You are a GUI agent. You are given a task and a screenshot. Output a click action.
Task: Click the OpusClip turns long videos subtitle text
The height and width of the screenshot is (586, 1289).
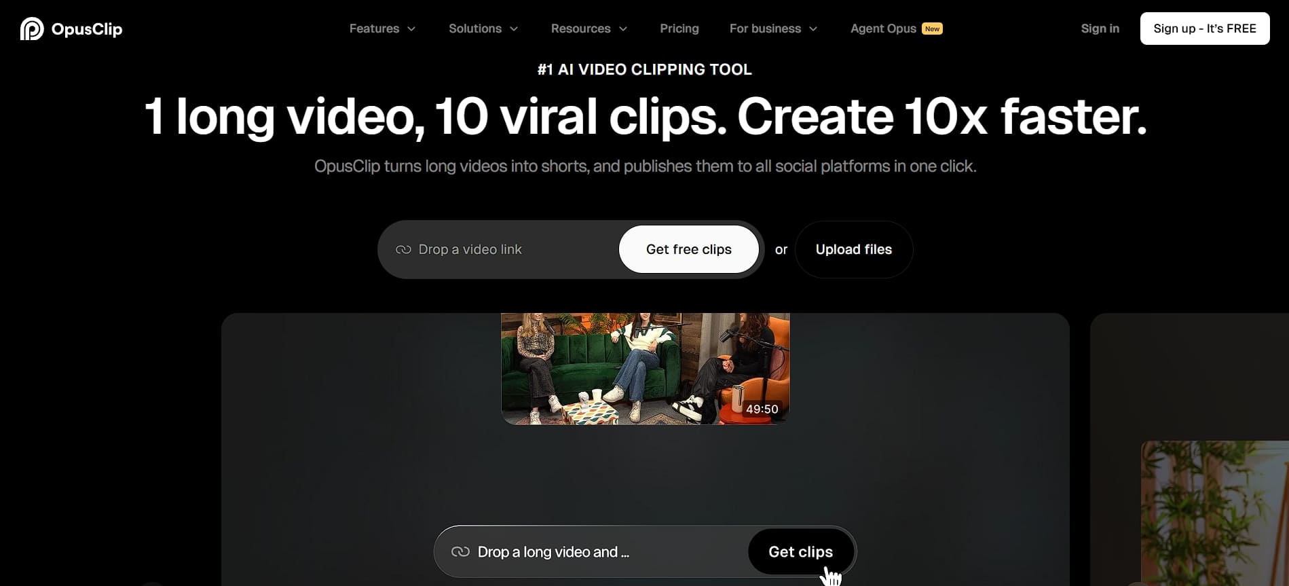pos(645,166)
